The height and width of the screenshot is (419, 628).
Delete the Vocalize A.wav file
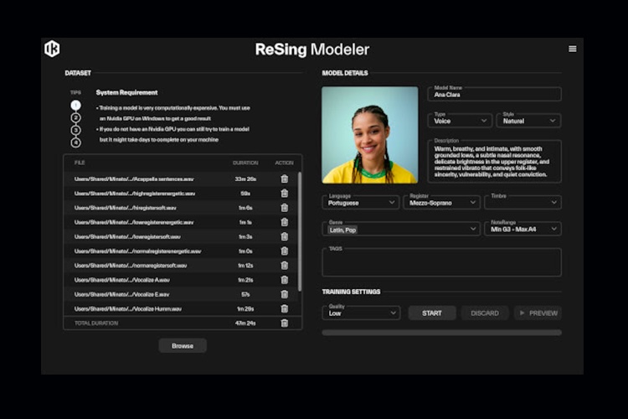click(285, 280)
